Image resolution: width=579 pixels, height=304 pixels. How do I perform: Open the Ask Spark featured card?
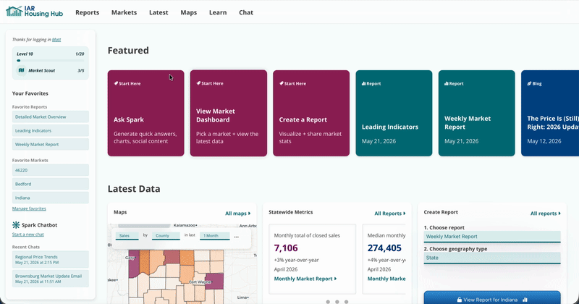(x=146, y=113)
